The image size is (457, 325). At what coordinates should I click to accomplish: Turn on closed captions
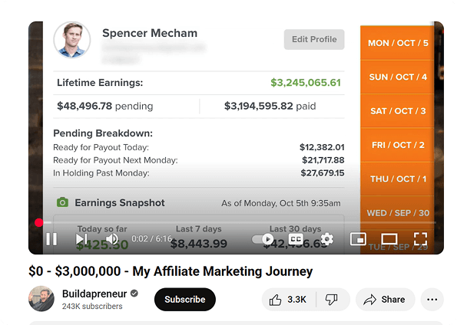coord(296,239)
